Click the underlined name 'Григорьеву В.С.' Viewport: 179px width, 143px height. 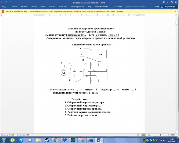[x=76, y=35]
